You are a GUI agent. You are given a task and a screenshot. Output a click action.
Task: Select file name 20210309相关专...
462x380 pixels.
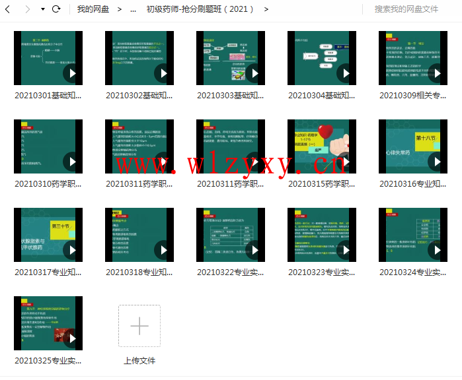(413, 95)
